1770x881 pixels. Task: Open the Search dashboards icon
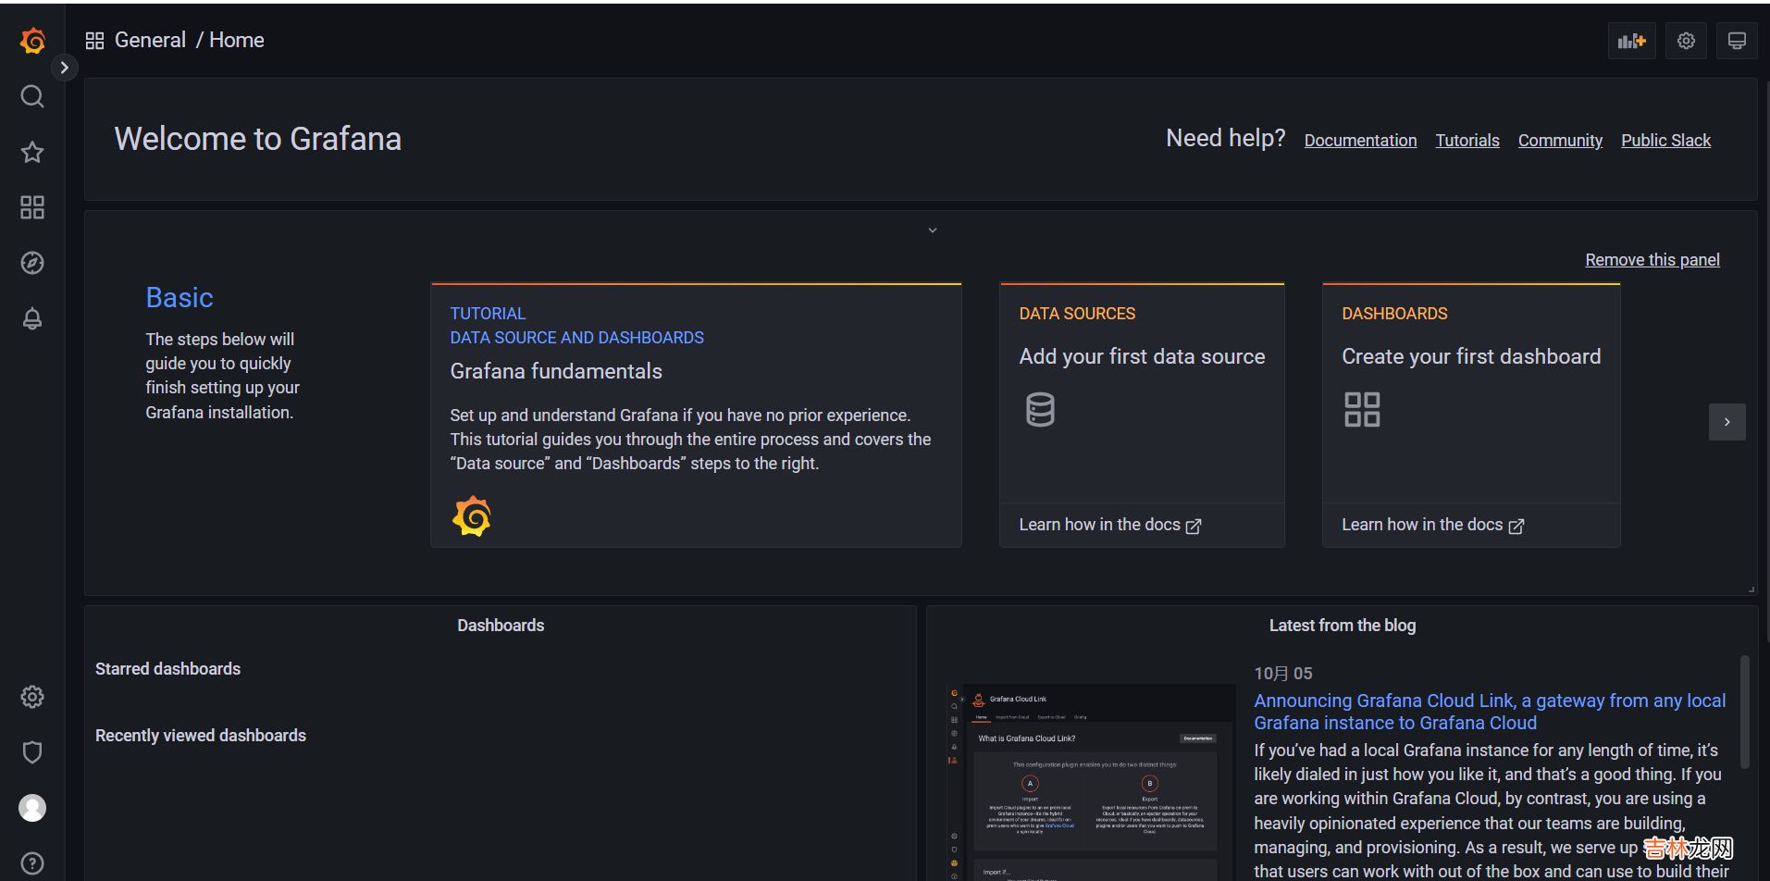pos(32,96)
